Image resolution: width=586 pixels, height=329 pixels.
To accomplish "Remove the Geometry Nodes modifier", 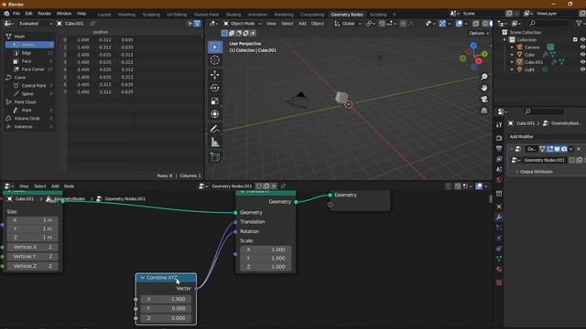I will [x=579, y=149].
